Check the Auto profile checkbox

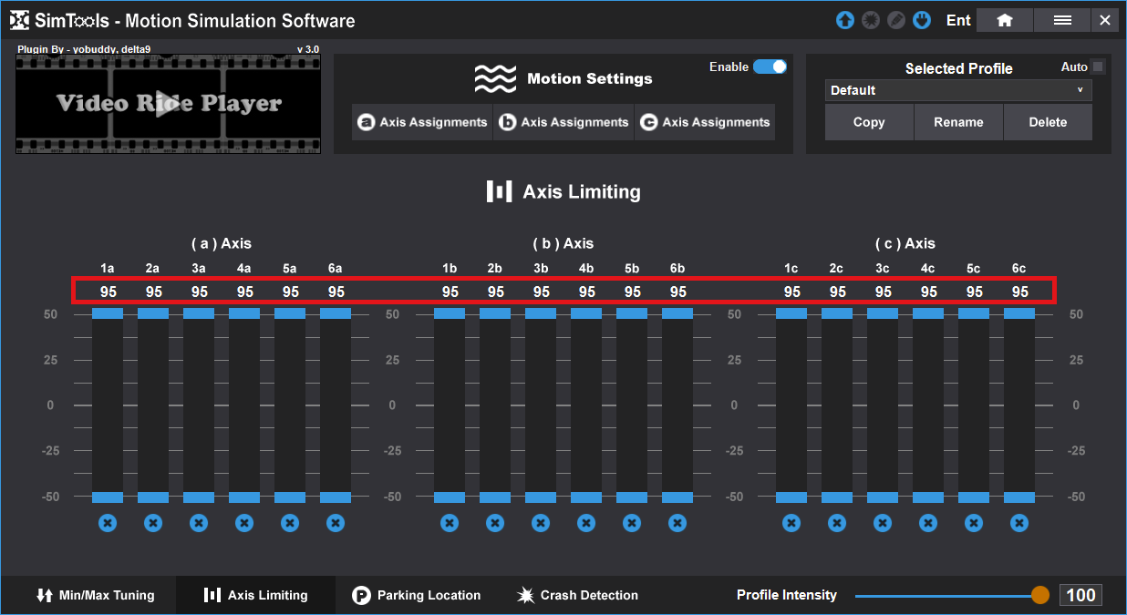pos(1098,67)
